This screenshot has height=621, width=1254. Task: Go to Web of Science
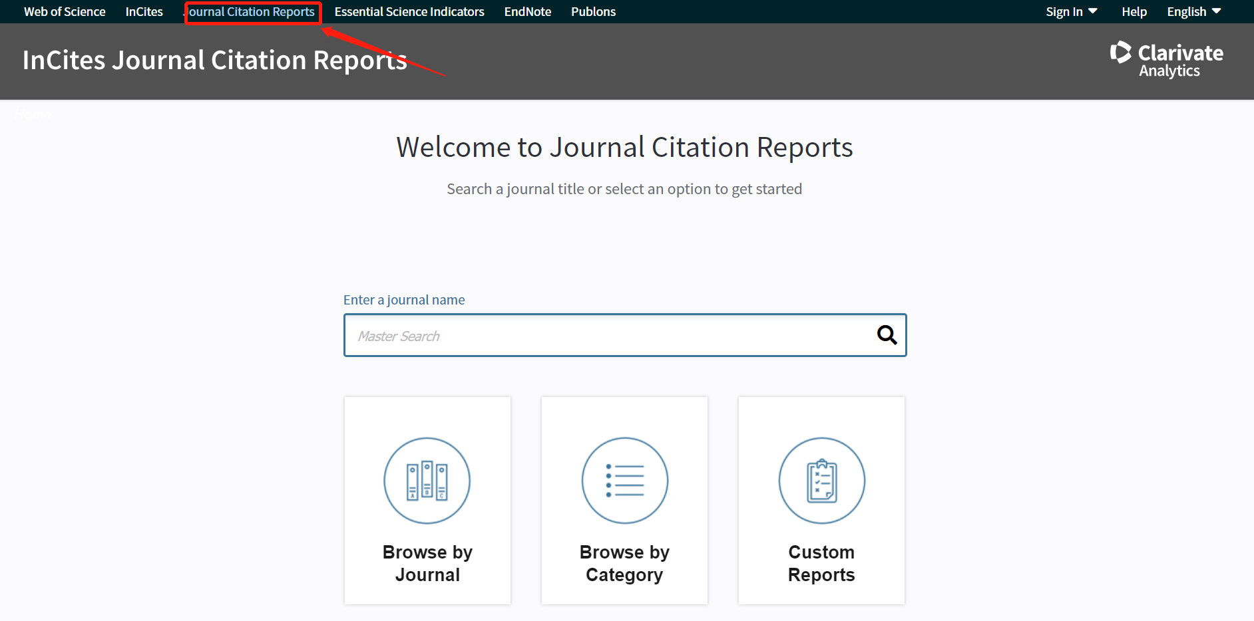coord(65,12)
